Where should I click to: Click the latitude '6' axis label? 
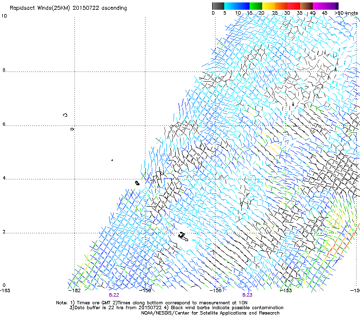tap(4, 124)
